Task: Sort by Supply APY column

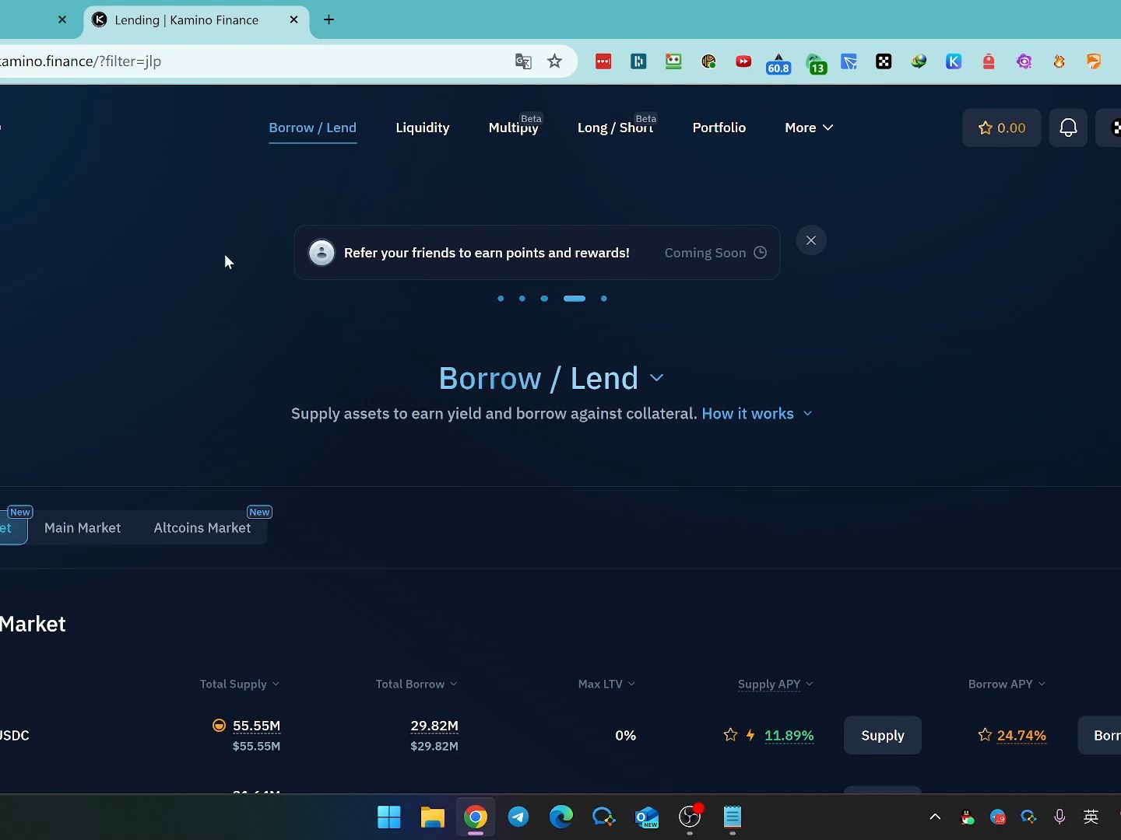Action: click(775, 684)
